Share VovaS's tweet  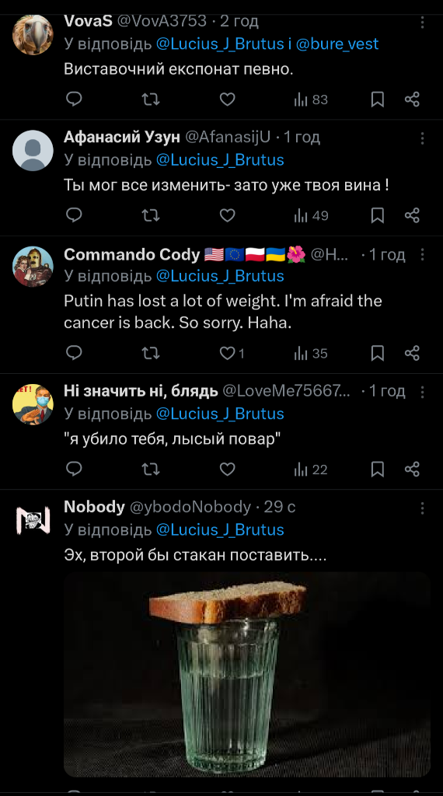click(x=412, y=99)
